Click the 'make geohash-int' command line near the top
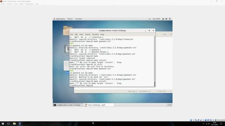The image size is (225, 126). pyautogui.click(x=90, y=41)
